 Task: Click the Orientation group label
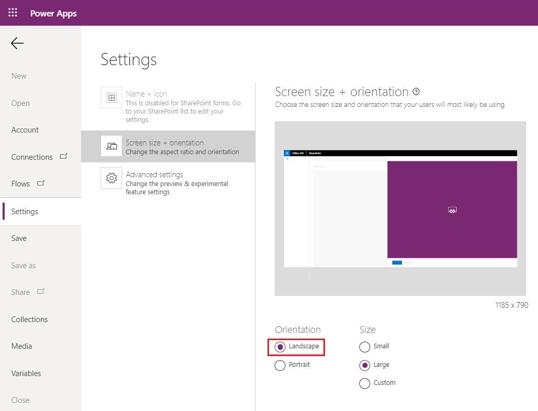coord(298,330)
